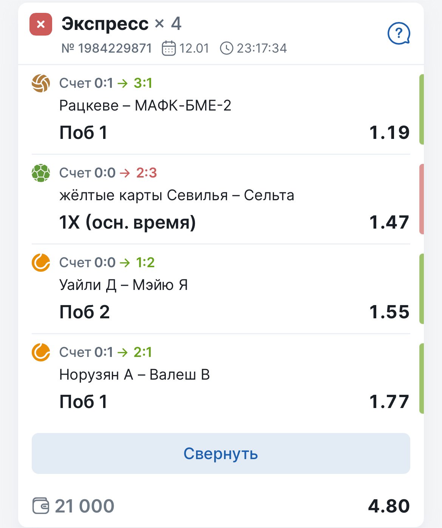
Task: Click the tennis icon next to Норузян А
Action: point(41,352)
